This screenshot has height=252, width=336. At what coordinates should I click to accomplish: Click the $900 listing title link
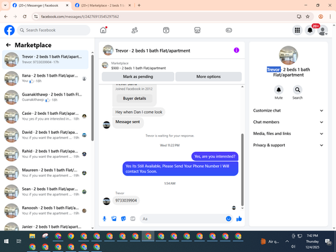pos(138,68)
